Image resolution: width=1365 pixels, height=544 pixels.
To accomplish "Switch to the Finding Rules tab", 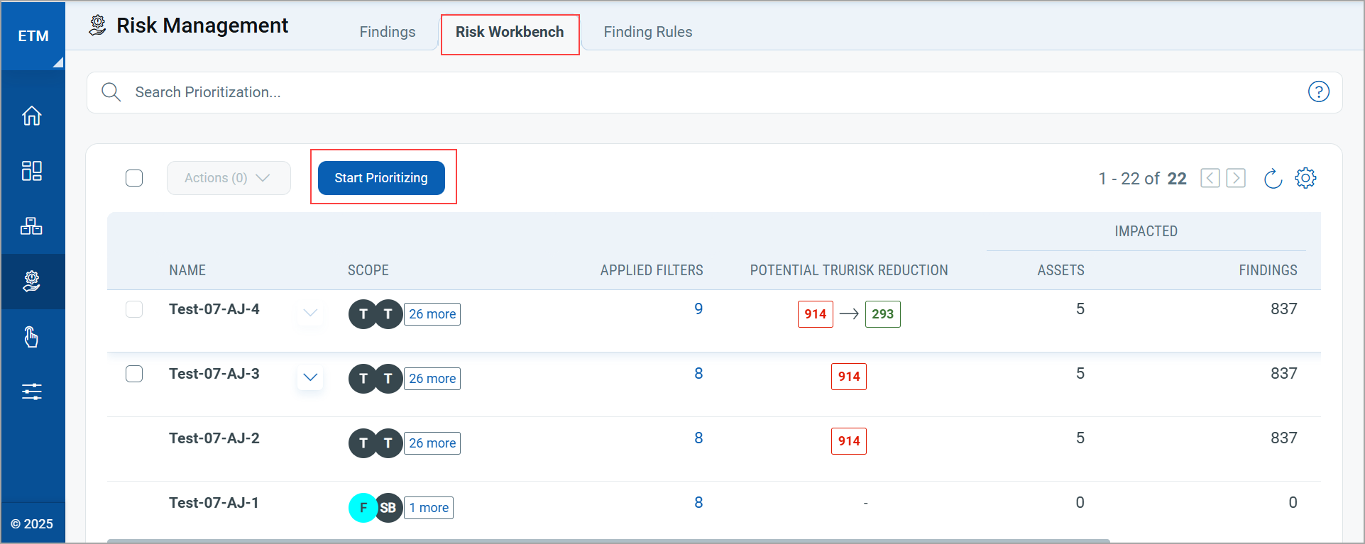I will point(647,32).
